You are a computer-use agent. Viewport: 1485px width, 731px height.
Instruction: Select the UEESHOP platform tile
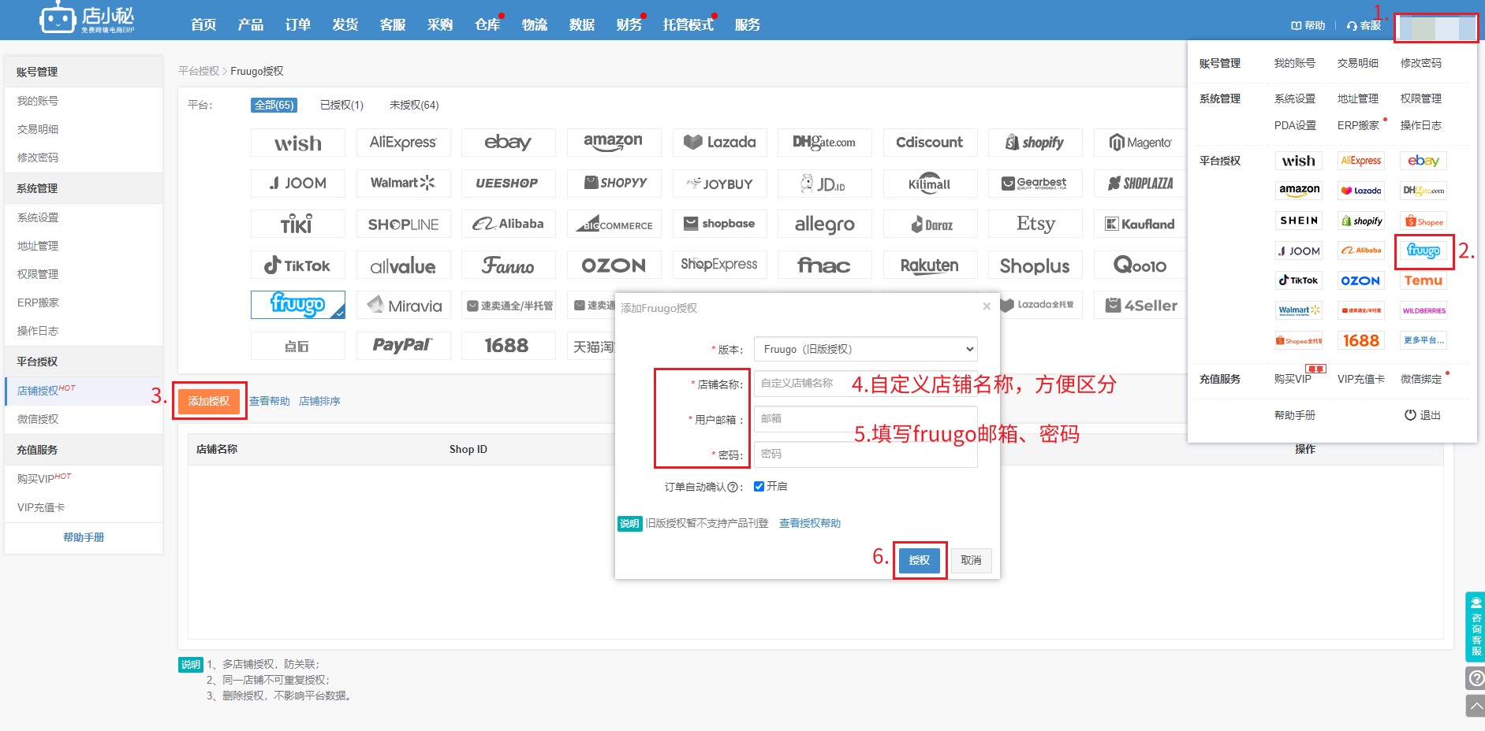(x=509, y=184)
